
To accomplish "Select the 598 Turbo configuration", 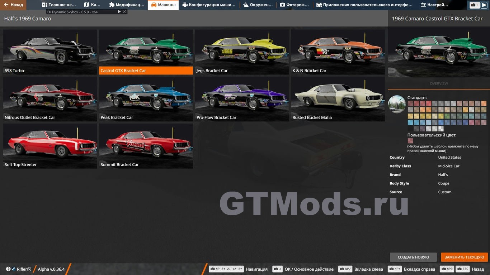I will (x=50, y=52).
